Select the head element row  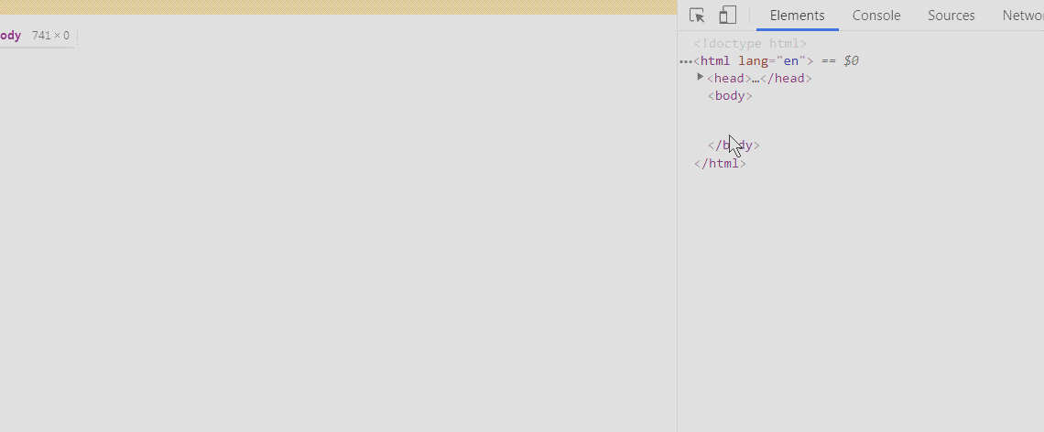(x=760, y=79)
